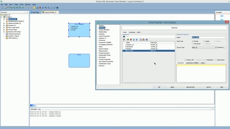Paste an attribute in the attributes toolbar
Screen dimensions: 230x129
144,40
